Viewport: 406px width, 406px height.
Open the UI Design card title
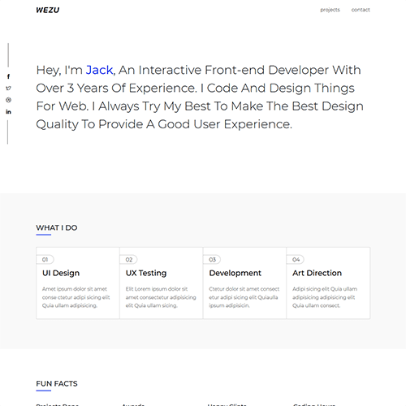(x=61, y=273)
